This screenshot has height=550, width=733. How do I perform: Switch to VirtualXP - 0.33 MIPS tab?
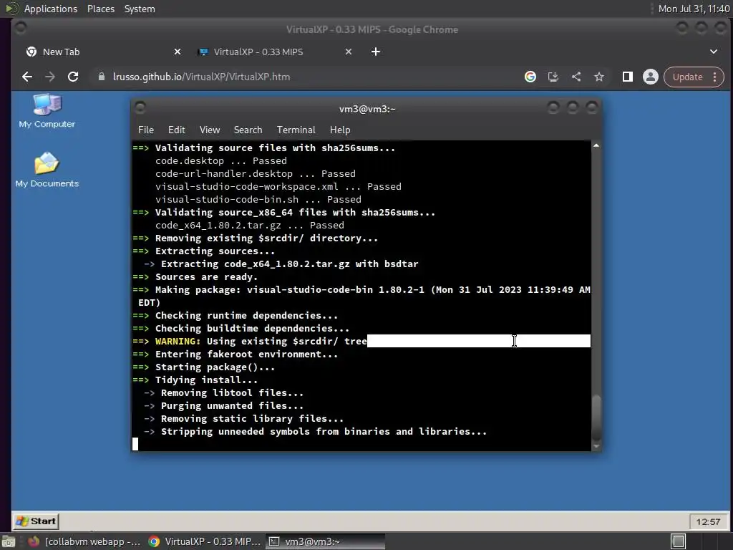click(275, 52)
